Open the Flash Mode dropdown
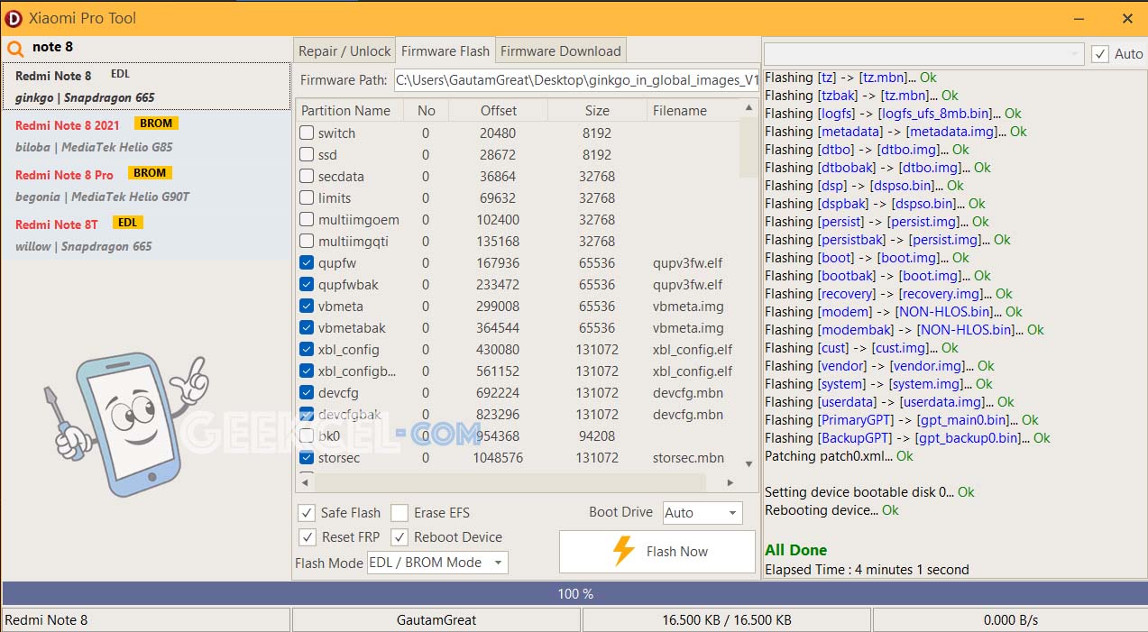 click(437, 563)
